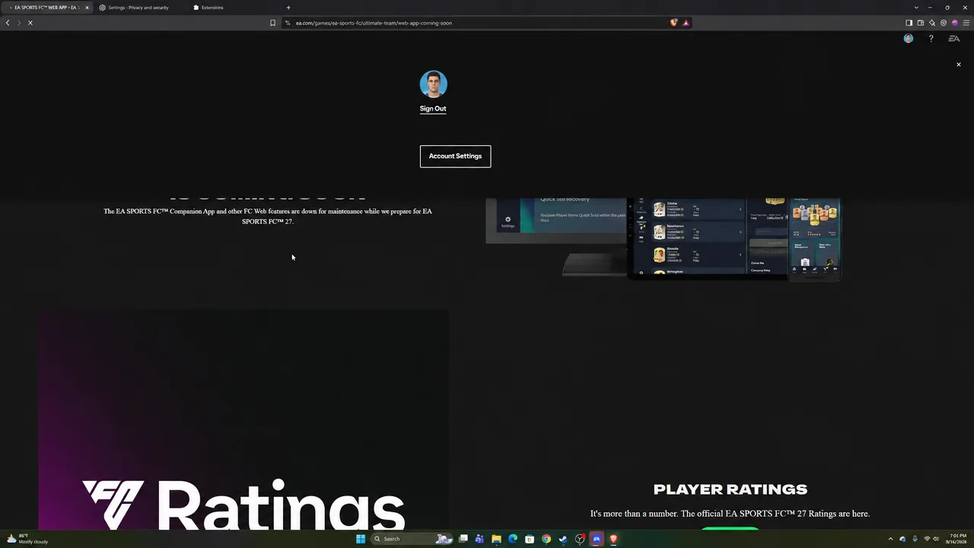The width and height of the screenshot is (974, 548).
Task: Bookmark this page
Action: [x=272, y=23]
